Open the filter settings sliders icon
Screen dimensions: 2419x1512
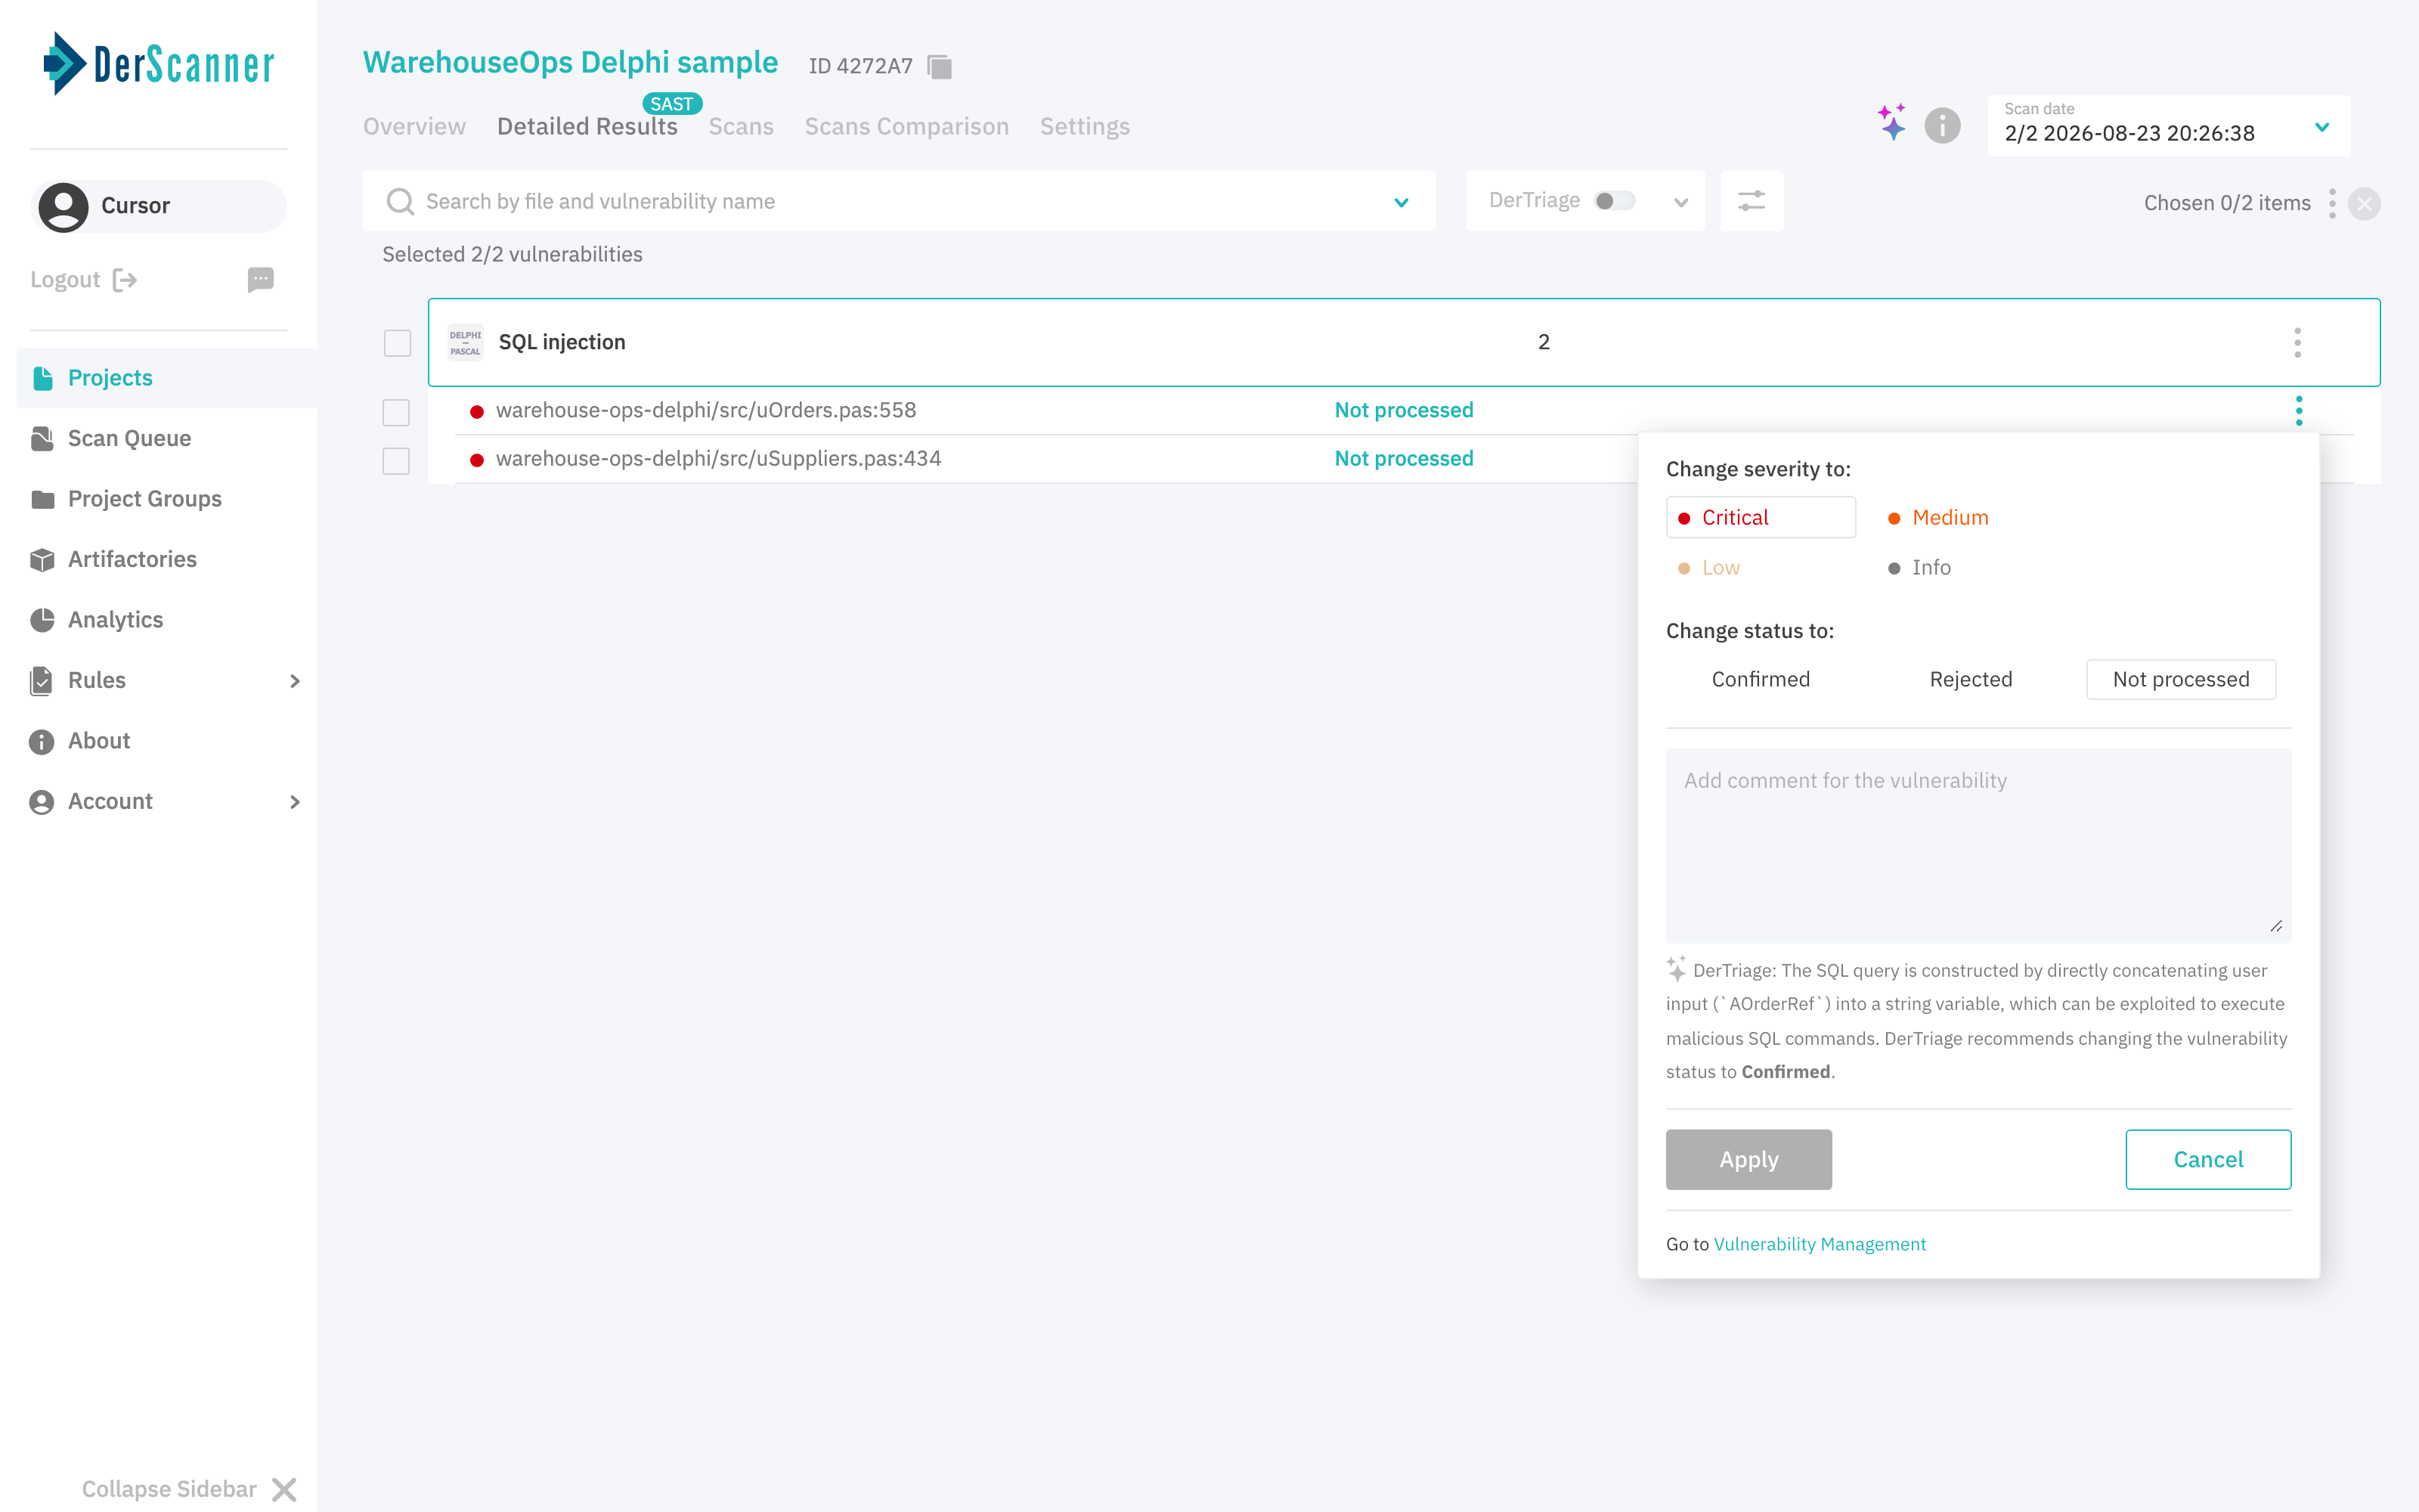click(1752, 201)
